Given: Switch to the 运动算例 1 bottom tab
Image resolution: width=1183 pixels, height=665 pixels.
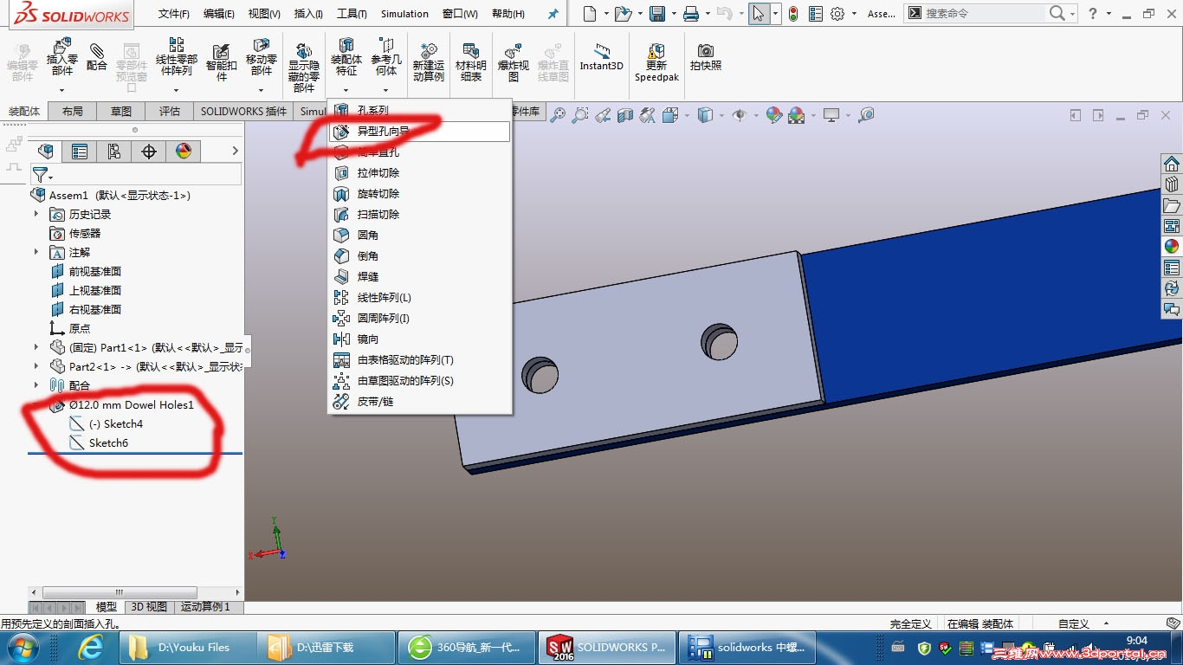Looking at the screenshot, I should [206, 607].
